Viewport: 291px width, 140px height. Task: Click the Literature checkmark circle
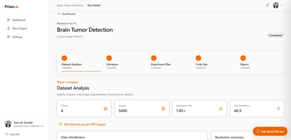109,58
